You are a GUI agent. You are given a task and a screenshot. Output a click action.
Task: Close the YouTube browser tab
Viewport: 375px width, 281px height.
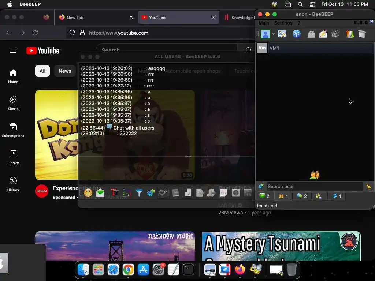pos(214,17)
